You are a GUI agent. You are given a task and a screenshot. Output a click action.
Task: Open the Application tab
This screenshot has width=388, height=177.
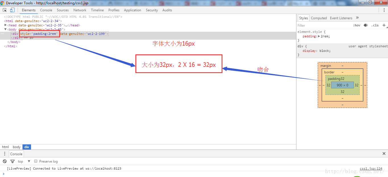tap(133, 10)
